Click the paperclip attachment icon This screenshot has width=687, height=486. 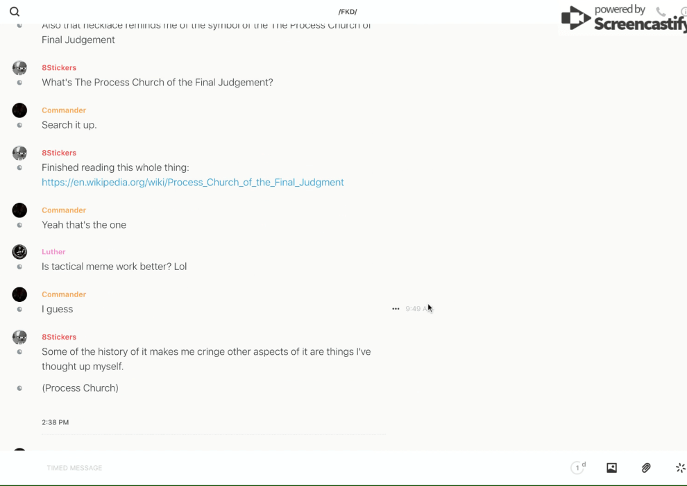point(646,468)
